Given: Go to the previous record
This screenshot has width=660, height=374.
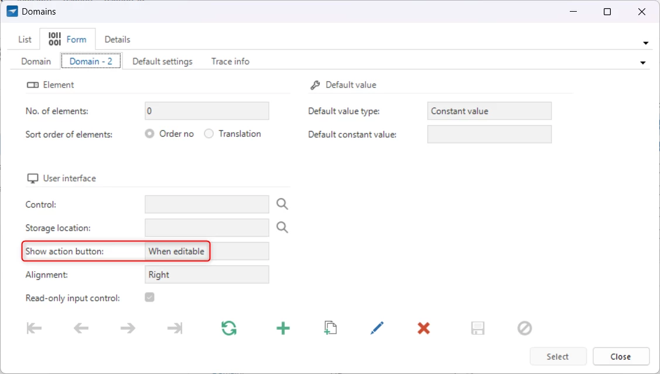Looking at the screenshot, I should pos(81,328).
